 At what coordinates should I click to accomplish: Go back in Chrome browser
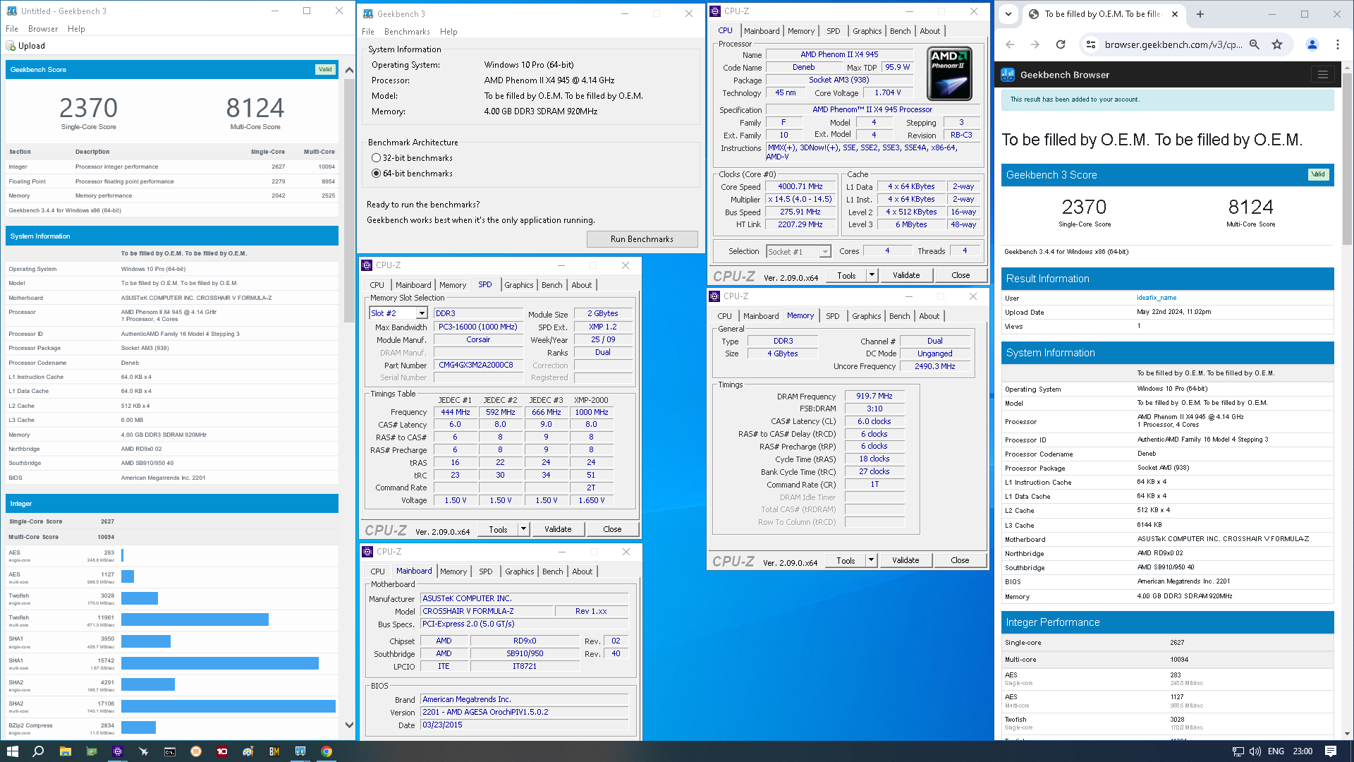[1010, 44]
